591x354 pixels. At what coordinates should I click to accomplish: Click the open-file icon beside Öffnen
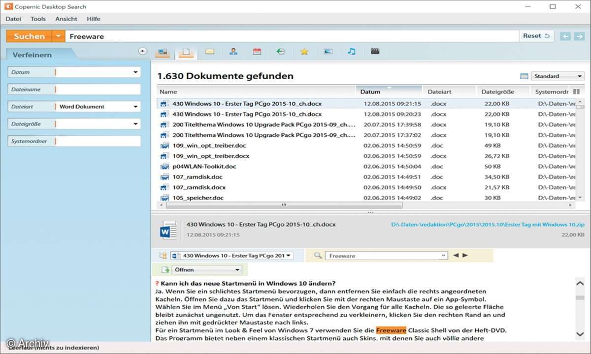click(x=165, y=269)
